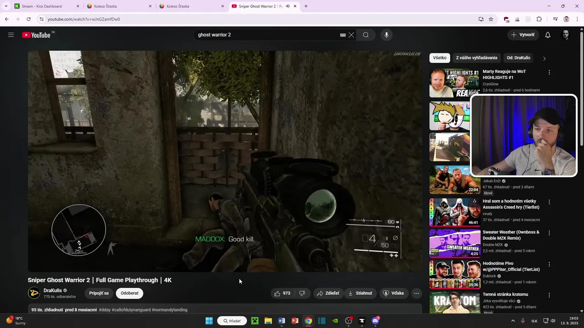Dislike the video with thumbs down
This screenshot has height=328, width=584.
pos(302,293)
